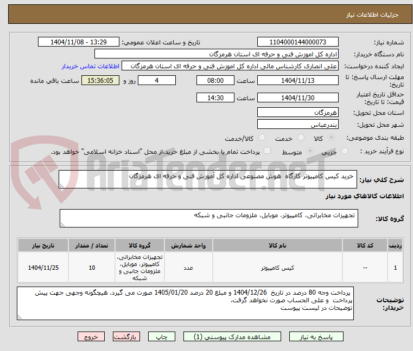Viewport: 413px width, 351px height.
Task: Click the گروه کالا column header
Action: pyautogui.click(x=139, y=245)
